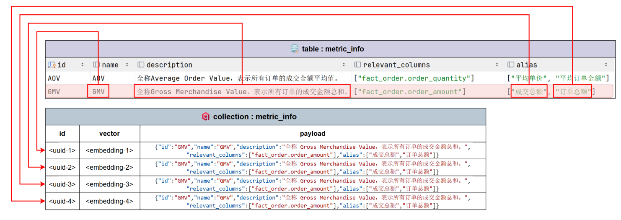Toggle sort arrows on the description column
621x220 pixels.
[344, 65]
